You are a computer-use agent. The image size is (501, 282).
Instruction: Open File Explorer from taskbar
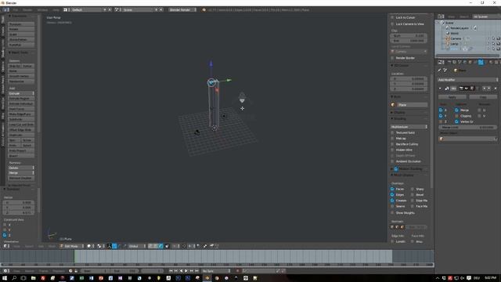click(33, 278)
